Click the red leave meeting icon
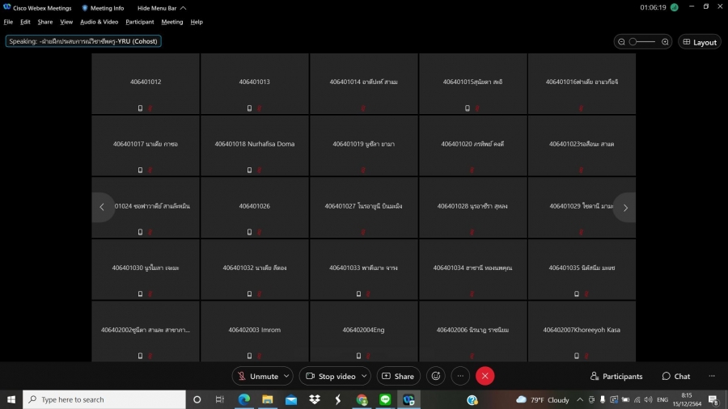This screenshot has width=728, height=409. tap(485, 376)
